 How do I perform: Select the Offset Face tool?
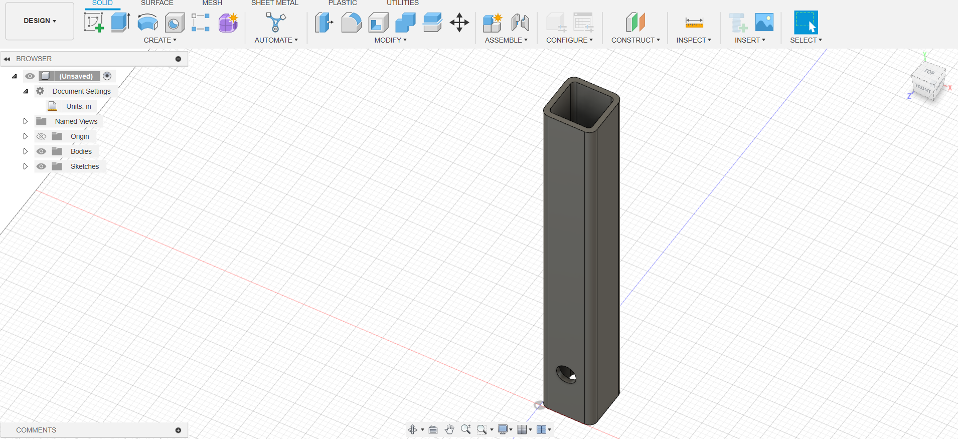(x=432, y=23)
